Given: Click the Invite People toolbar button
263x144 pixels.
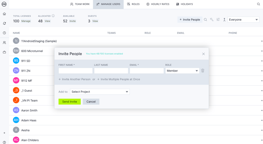Looking at the screenshot, I should tap(190, 20).
